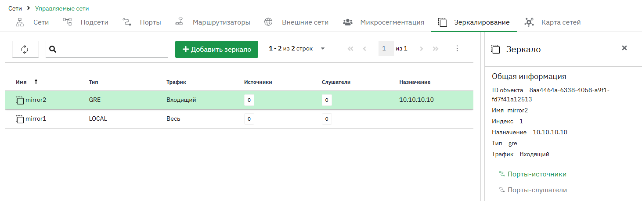Click mirror2 Слушатели count badge
The height and width of the screenshot is (201, 642).
326,100
